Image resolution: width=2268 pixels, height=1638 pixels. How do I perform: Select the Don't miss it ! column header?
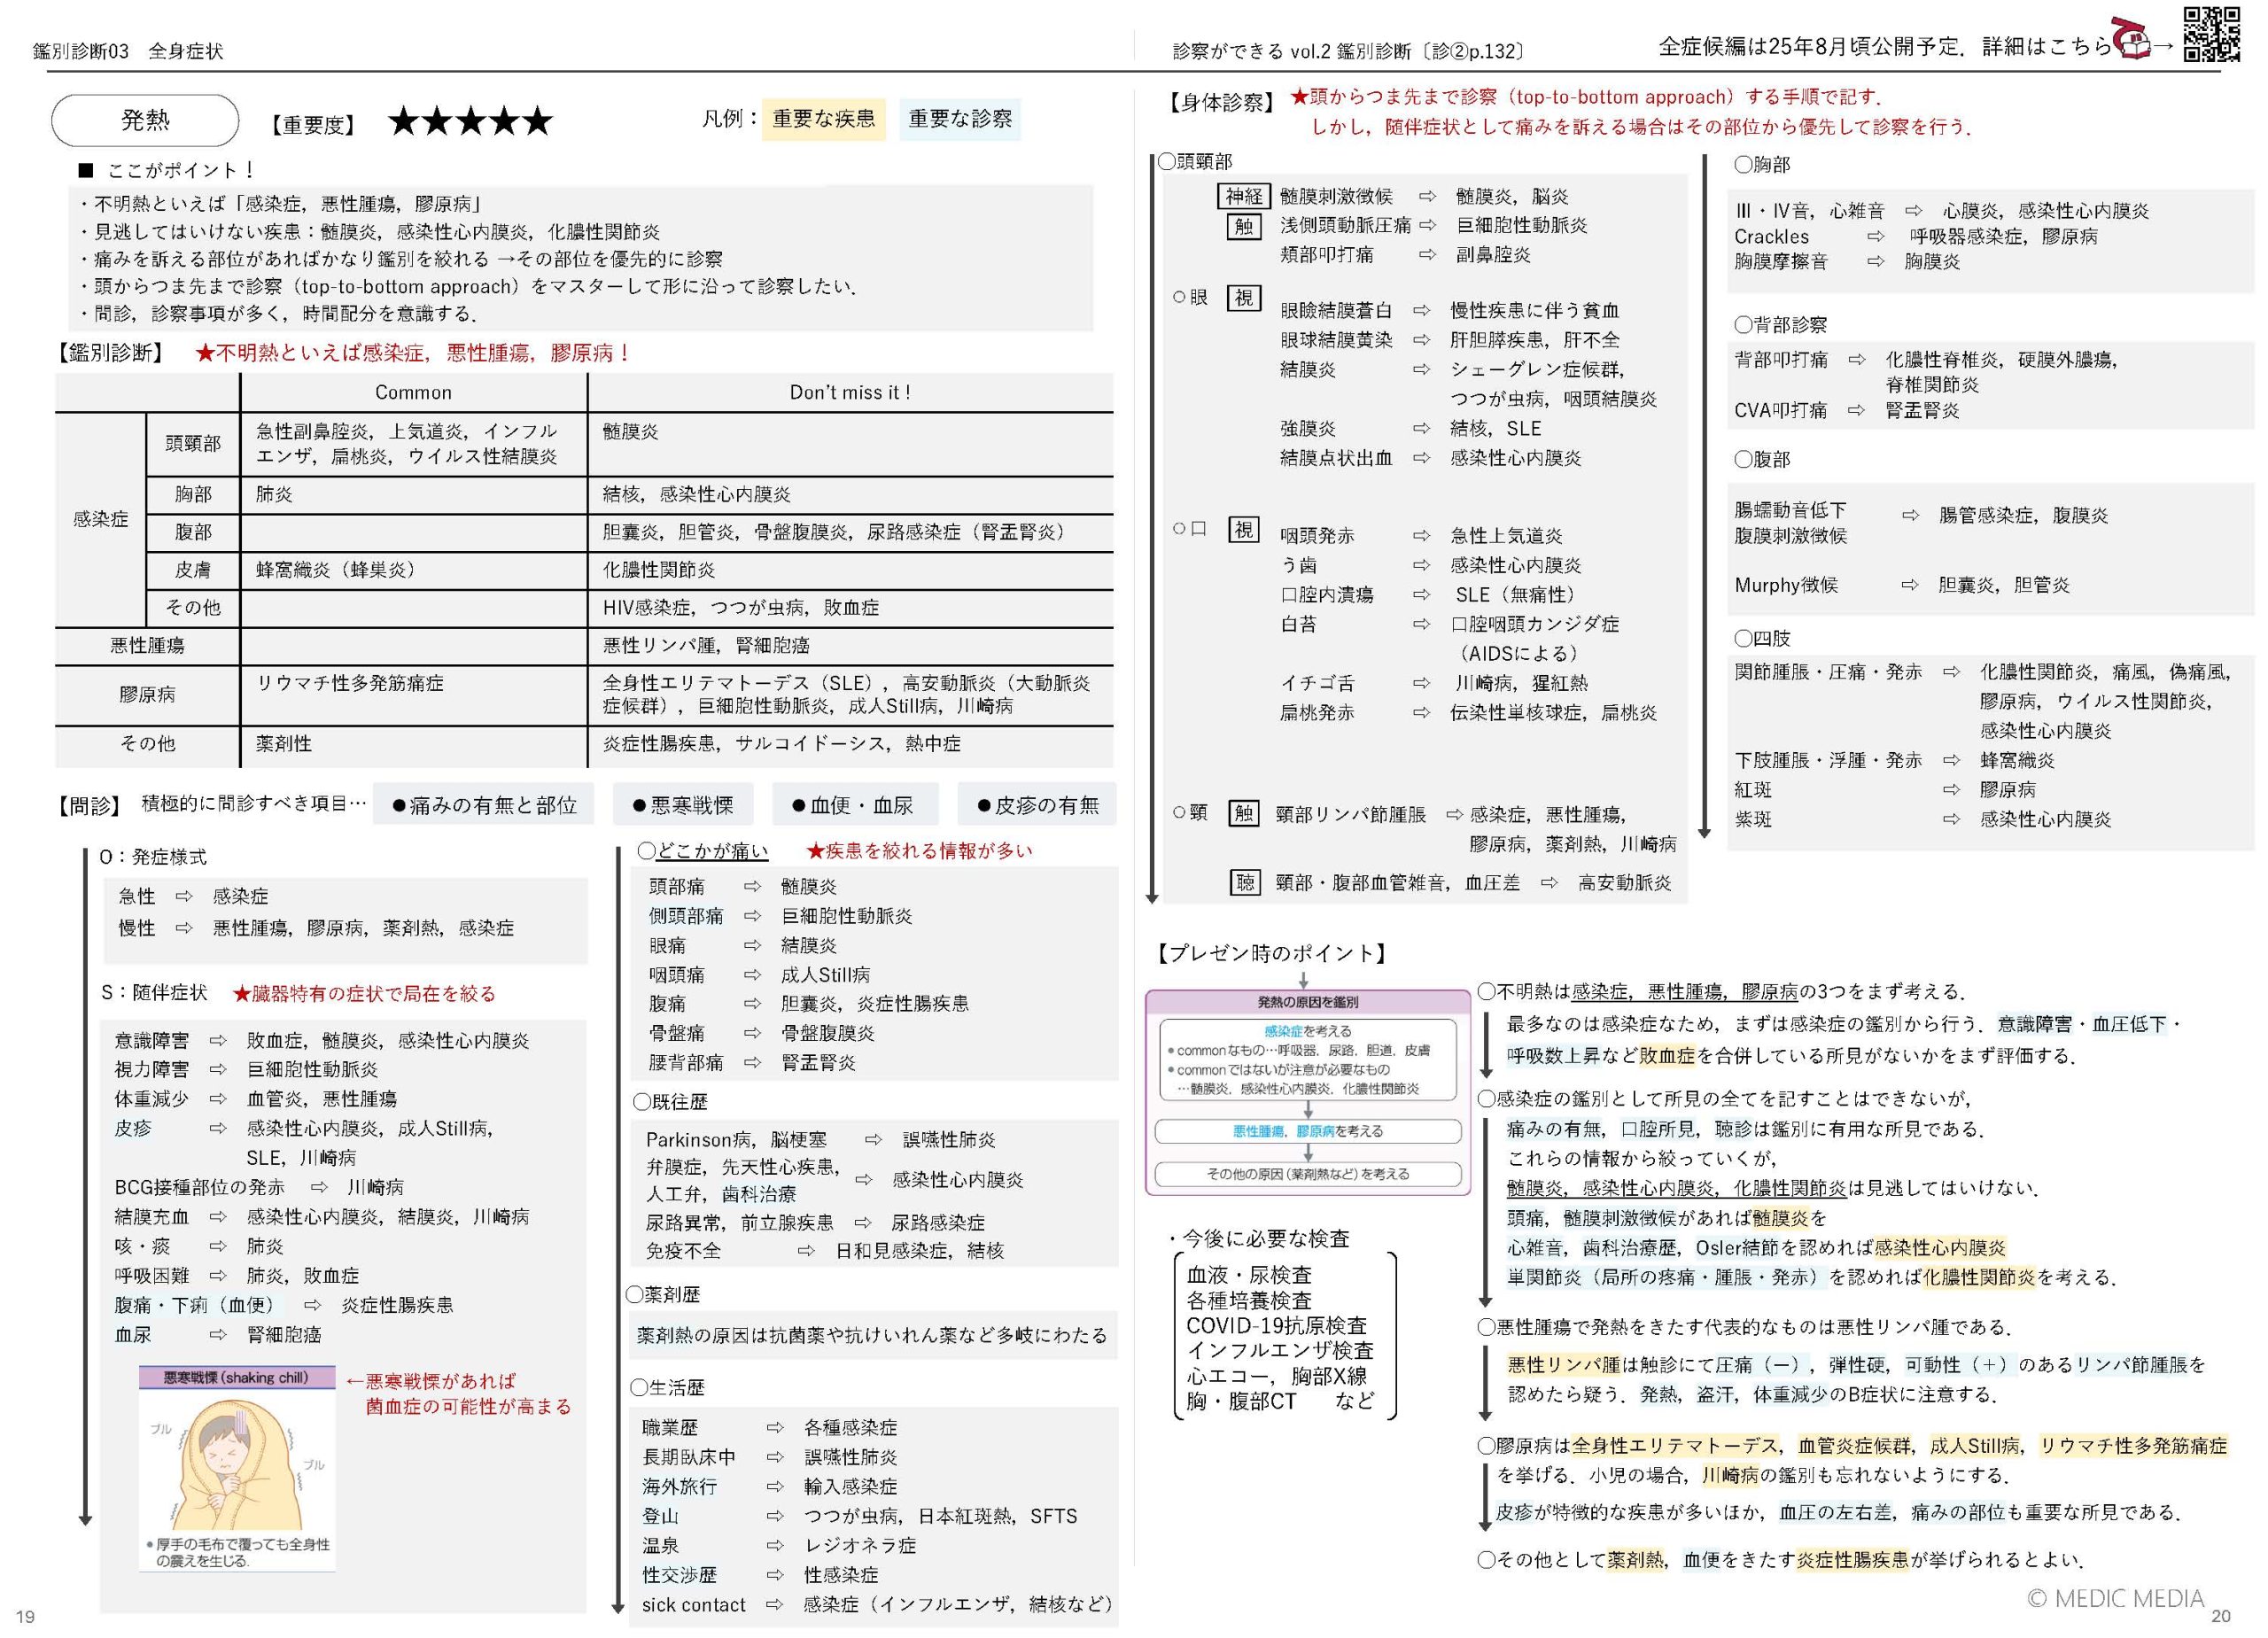point(850,392)
